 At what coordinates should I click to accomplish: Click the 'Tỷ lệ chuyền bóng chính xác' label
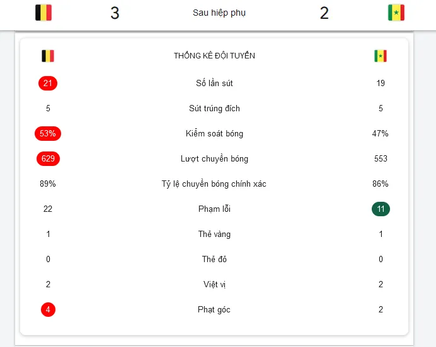click(214, 184)
